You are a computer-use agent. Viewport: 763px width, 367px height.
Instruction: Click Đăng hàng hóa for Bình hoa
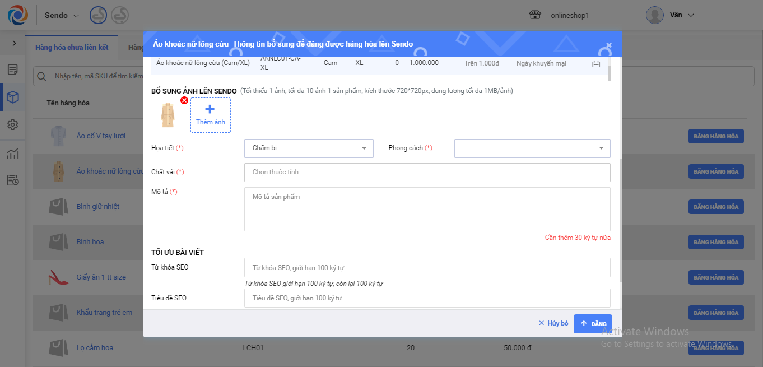[716, 242]
